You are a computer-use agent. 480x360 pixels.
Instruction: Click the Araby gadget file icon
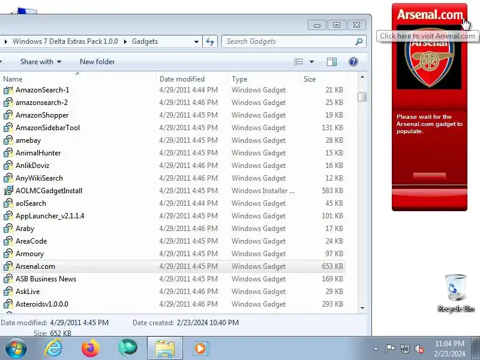(x=8, y=229)
